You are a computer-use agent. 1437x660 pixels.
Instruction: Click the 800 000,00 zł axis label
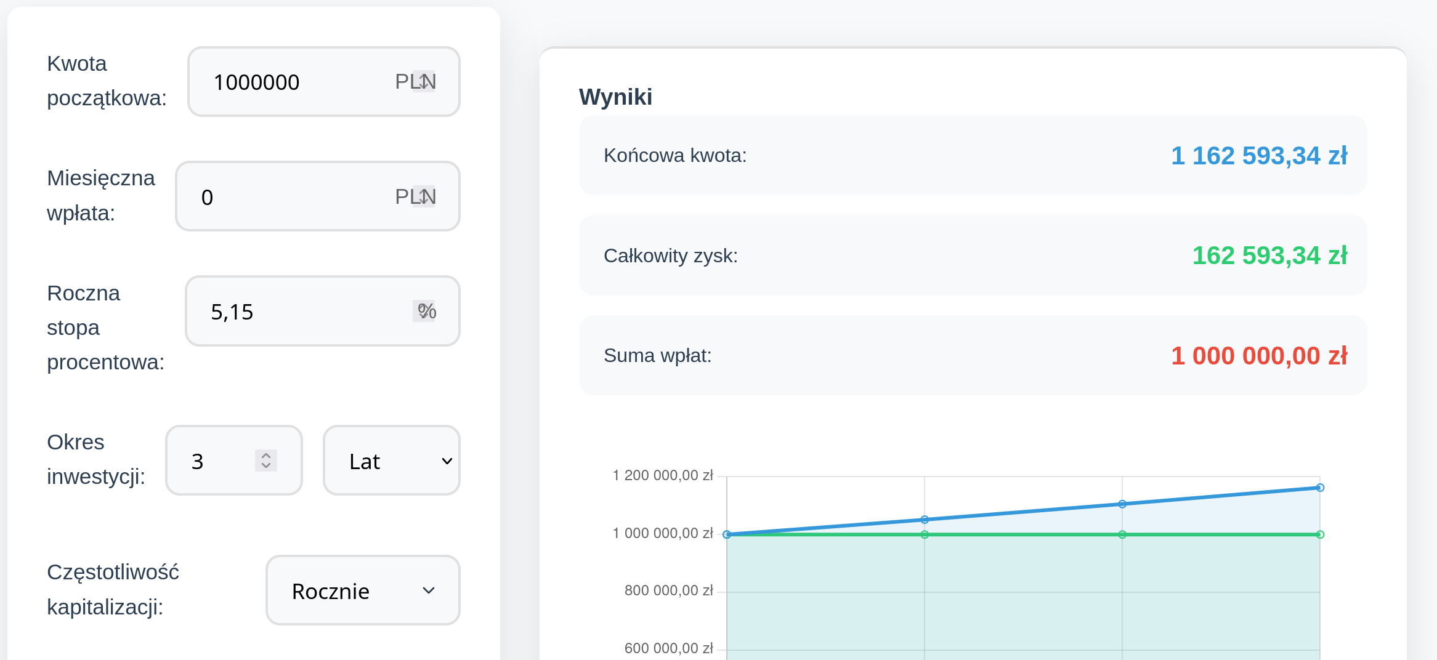pos(669,590)
